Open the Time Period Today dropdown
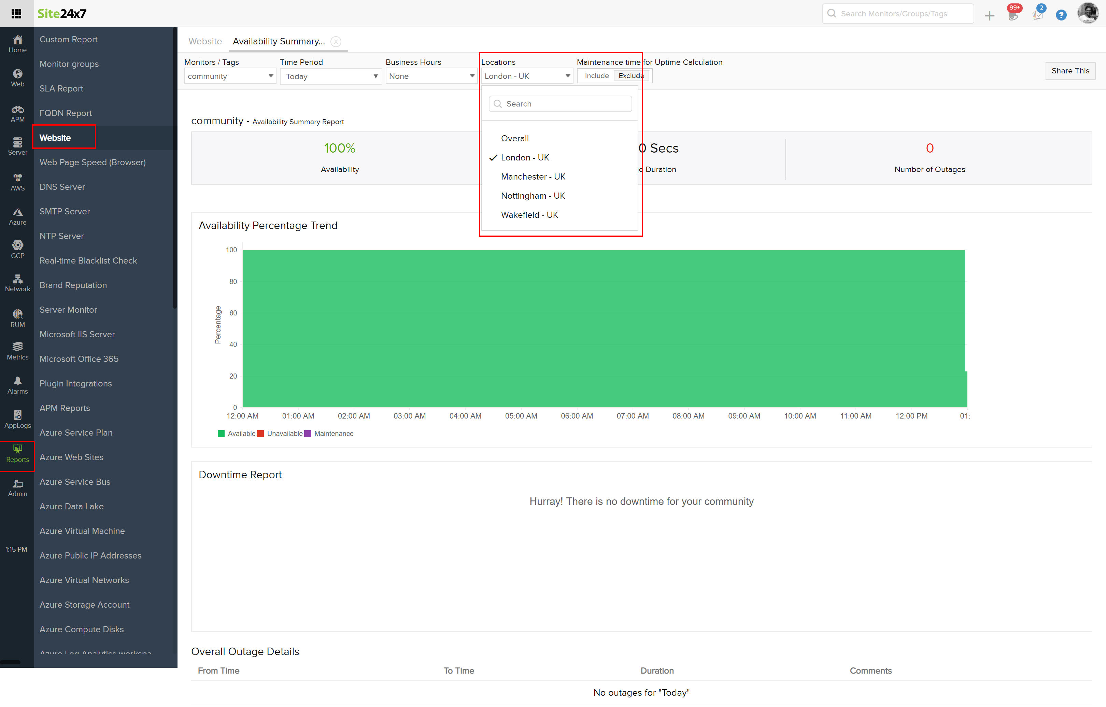 tap(331, 76)
